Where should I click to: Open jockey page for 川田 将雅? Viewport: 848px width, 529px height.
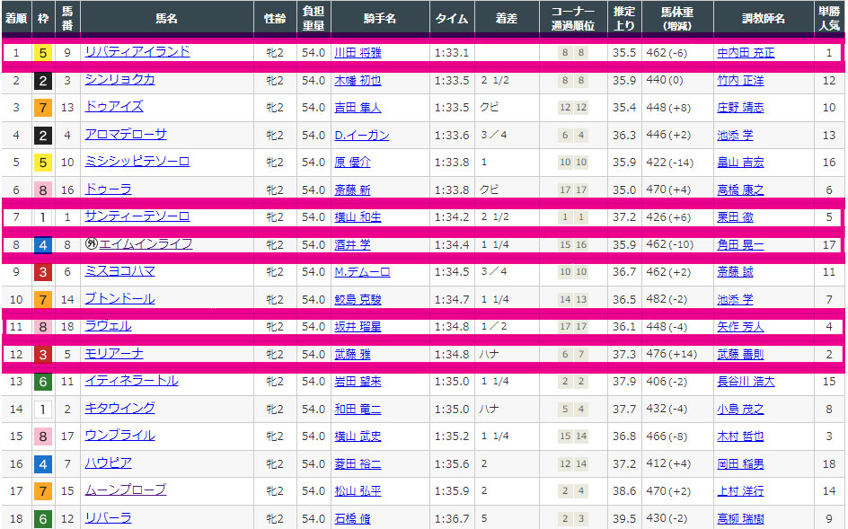point(357,53)
